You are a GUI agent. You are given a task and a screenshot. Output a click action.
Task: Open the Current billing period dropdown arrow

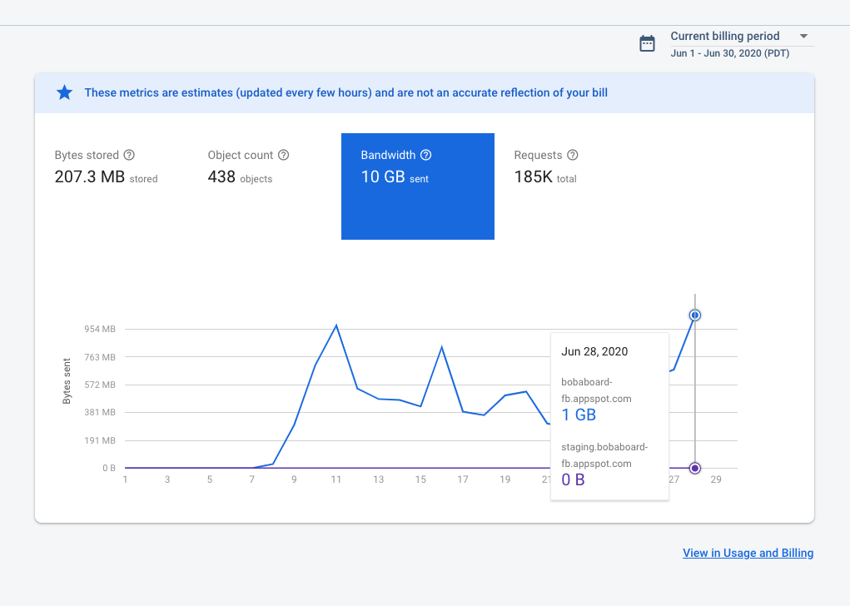click(x=803, y=37)
